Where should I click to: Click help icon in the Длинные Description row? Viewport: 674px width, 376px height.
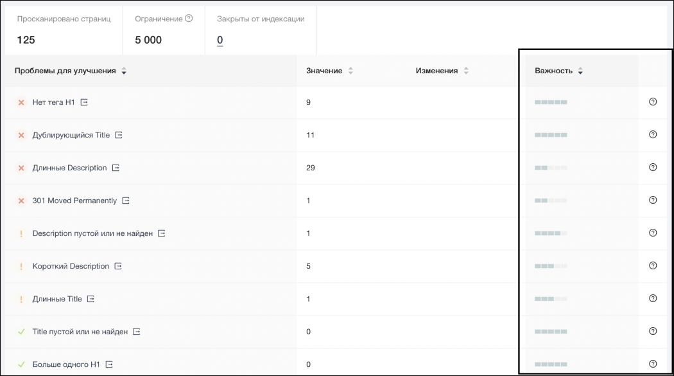[653, 167]
